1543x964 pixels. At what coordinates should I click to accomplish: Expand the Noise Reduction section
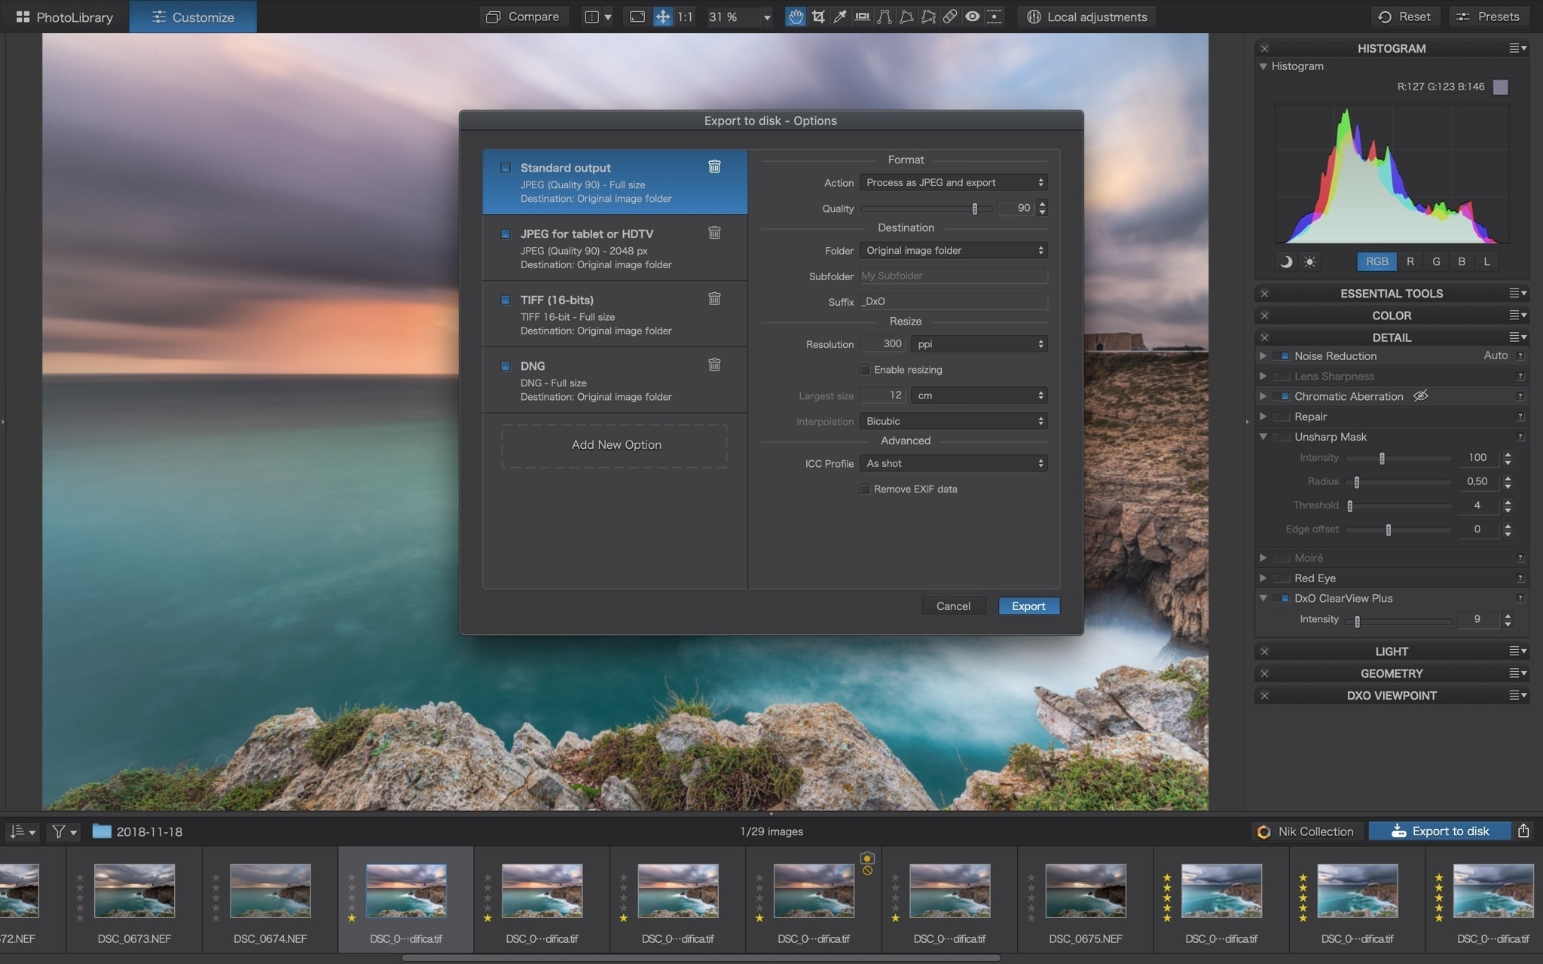(x=1263, y=355)
